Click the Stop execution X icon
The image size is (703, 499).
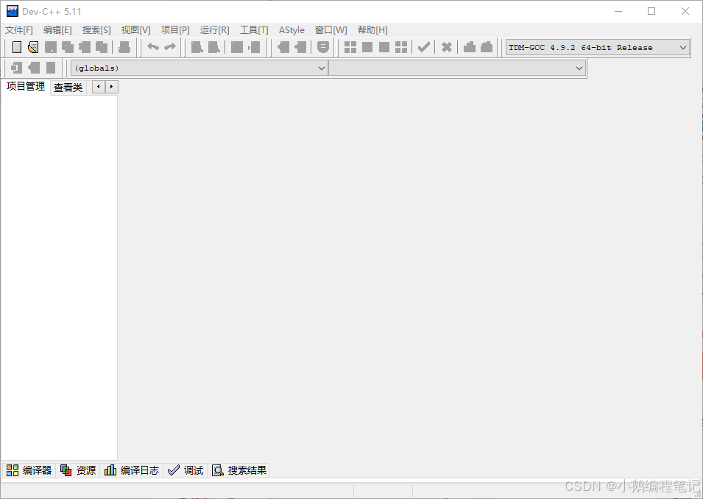pos(447,47)
